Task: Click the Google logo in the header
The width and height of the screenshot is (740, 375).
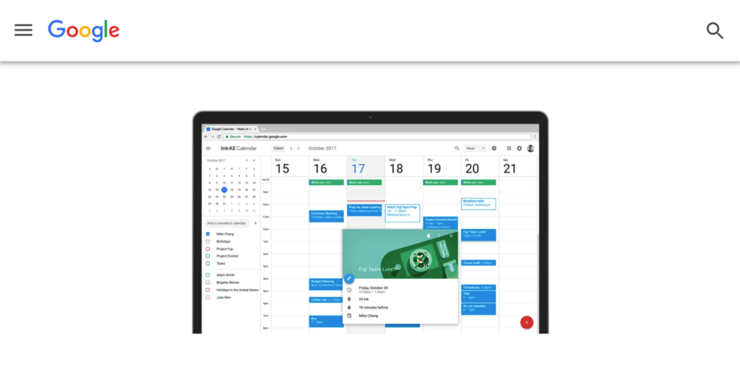Action: point(84,30)
